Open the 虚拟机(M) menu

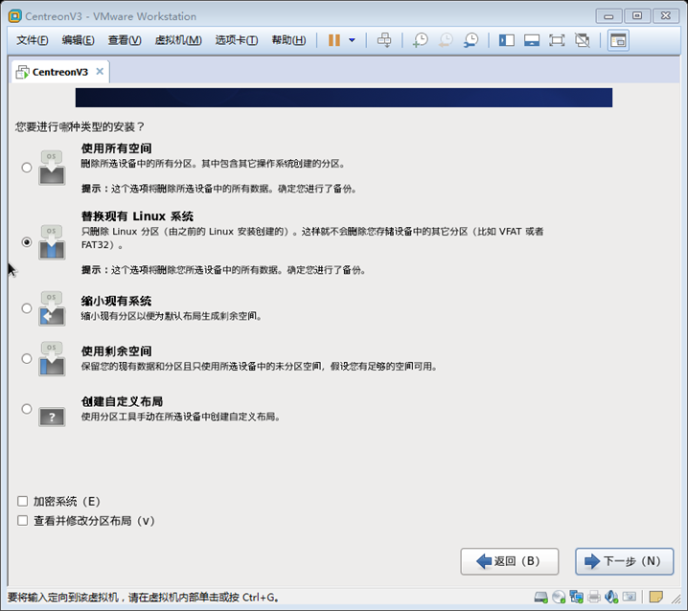click(178, 40)
